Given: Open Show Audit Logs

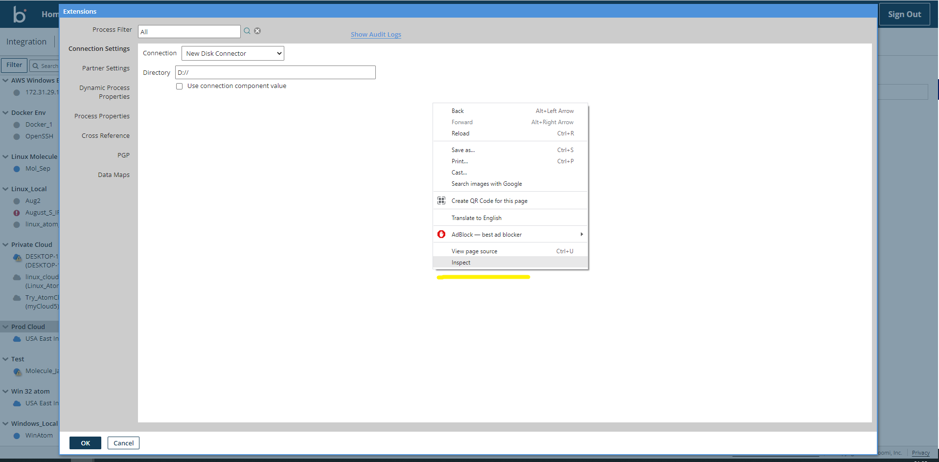Looking at the screenshot, I should (x=375, y=34).
